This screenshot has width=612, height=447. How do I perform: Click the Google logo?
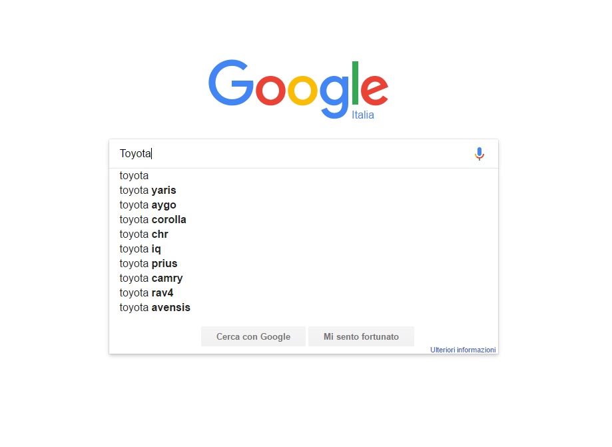tap(298, 89)
